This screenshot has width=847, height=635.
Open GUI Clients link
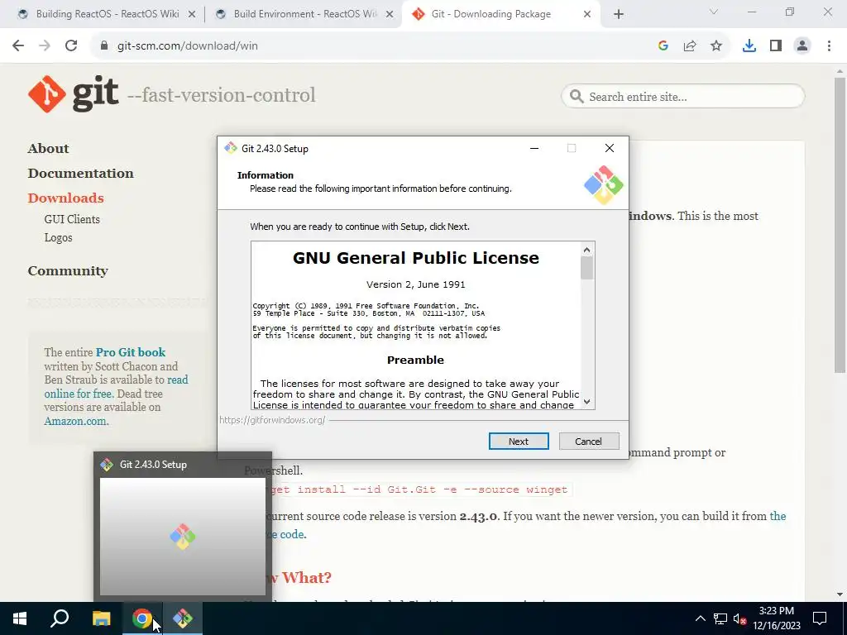(x=72, y=219)
